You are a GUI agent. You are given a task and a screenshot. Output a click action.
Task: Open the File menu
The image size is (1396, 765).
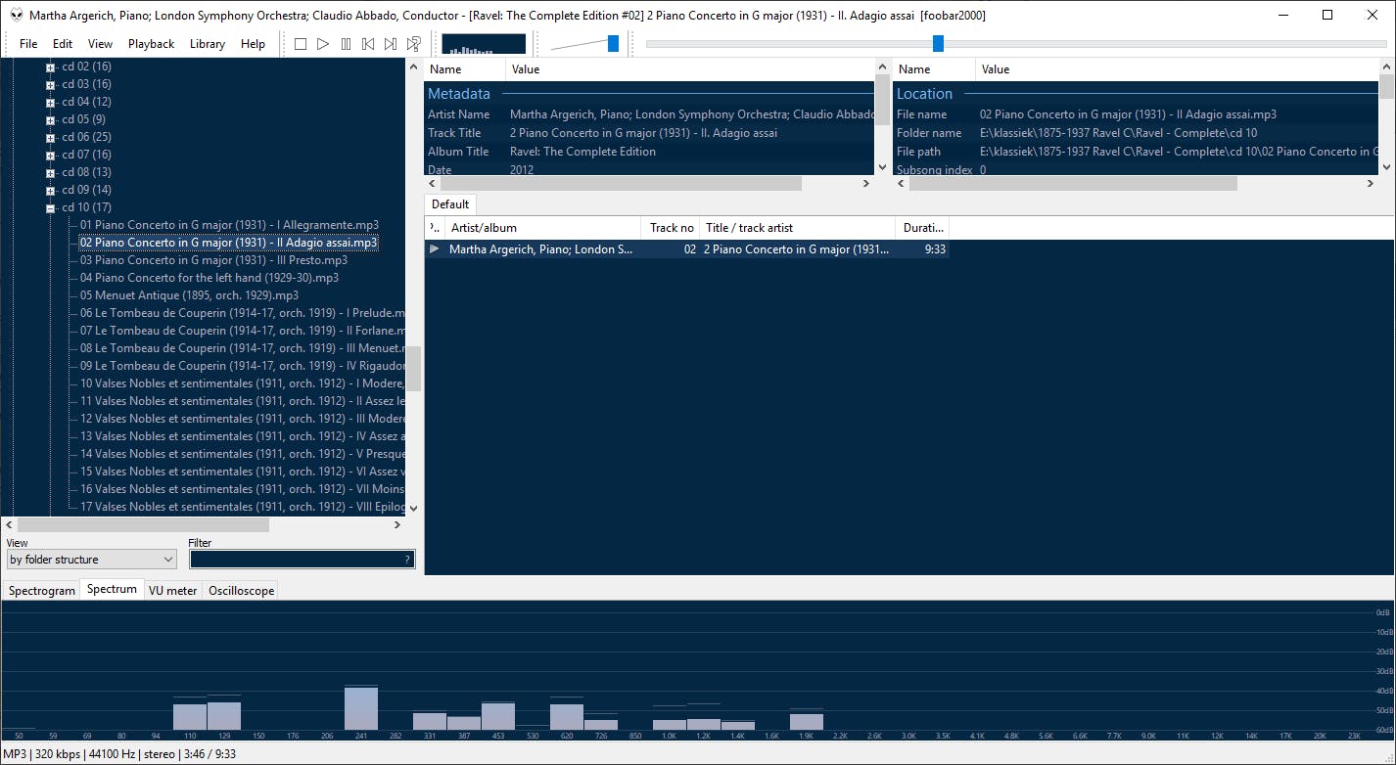(28, 44)
